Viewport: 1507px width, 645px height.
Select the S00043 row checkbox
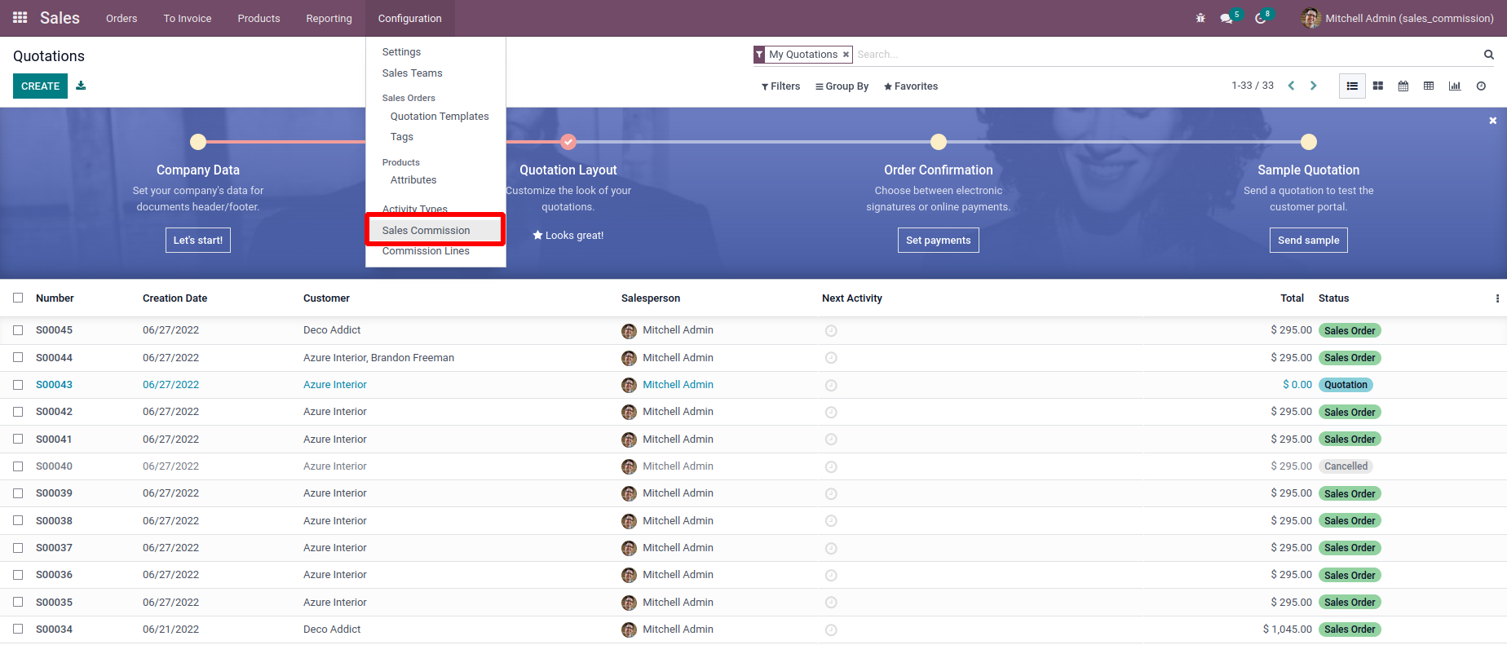[18, 384]
